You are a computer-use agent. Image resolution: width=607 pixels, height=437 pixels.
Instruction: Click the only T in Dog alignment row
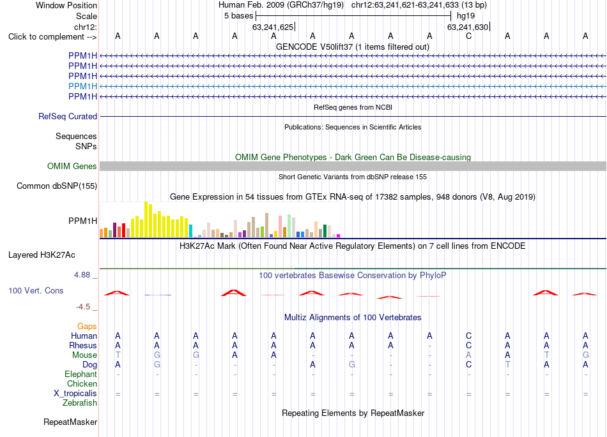pos(507,364)
